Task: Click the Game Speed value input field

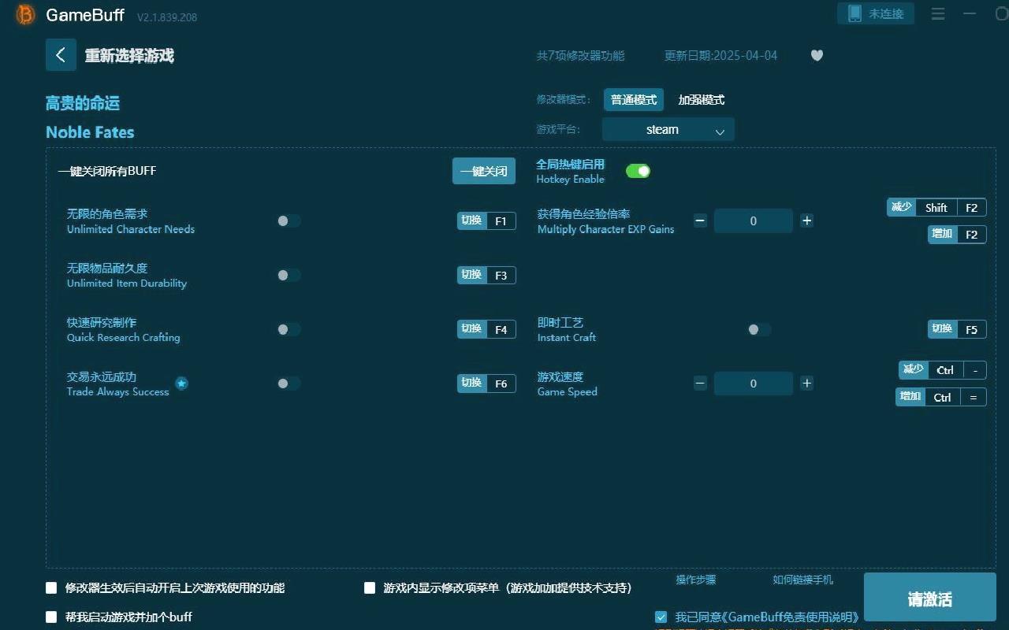Action: pos(753,384)
